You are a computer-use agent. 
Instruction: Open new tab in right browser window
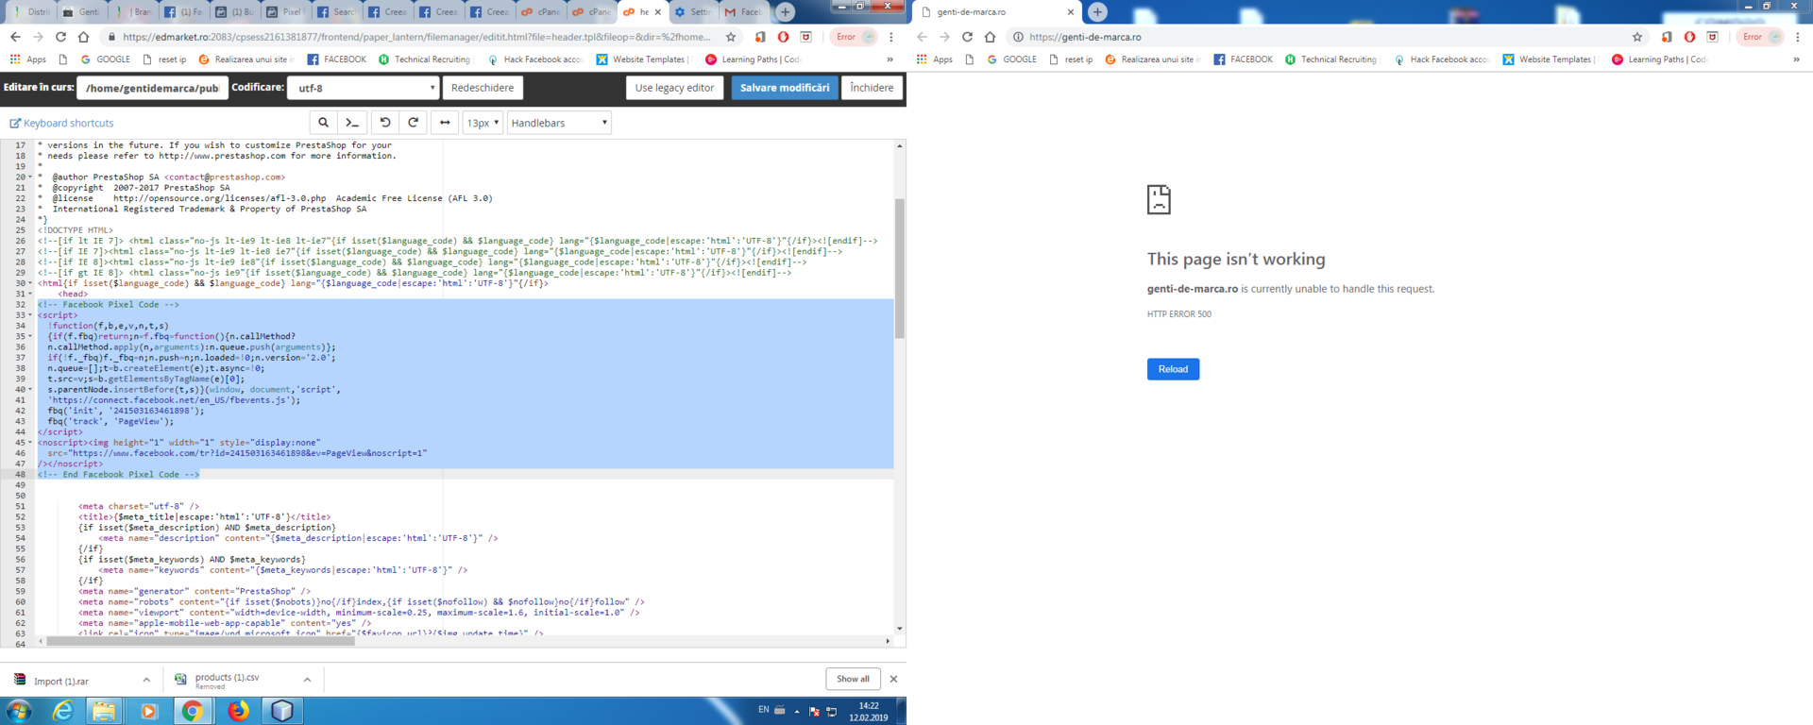pyautogui.click(x=1097, y=12)
